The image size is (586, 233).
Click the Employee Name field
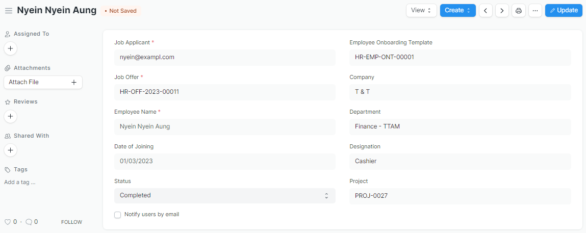pyautogui.click(x=224, y=126)
